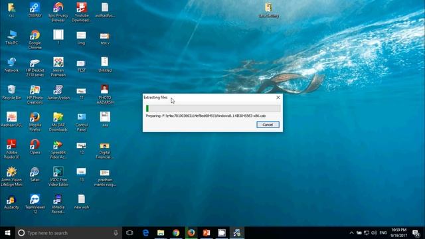Show hidden system tray icons

tap(351, 233)
